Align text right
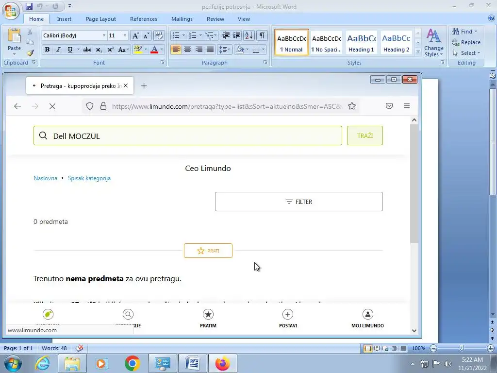 click(199, 50)
